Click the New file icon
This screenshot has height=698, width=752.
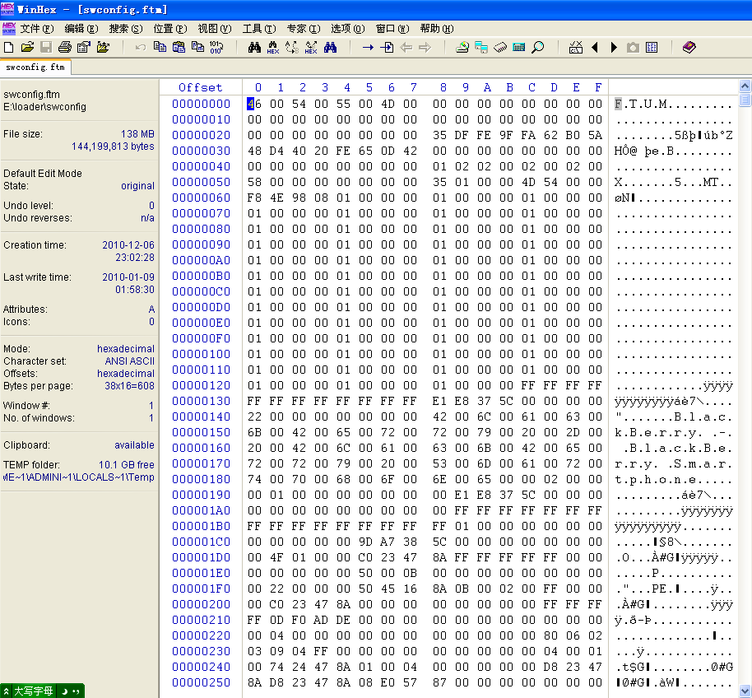coord(8,47)
